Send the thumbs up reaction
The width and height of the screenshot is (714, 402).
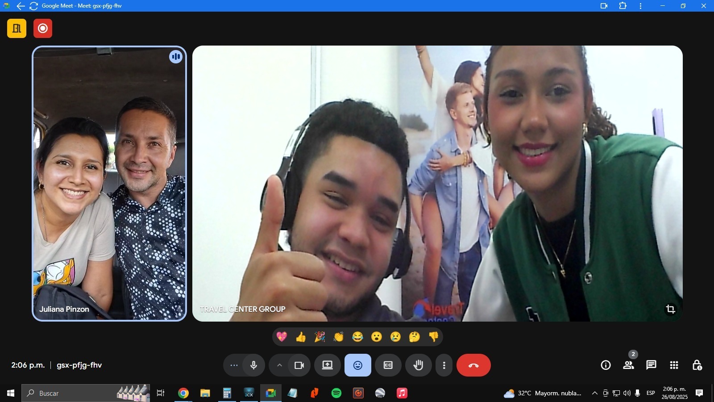point(301,337)
